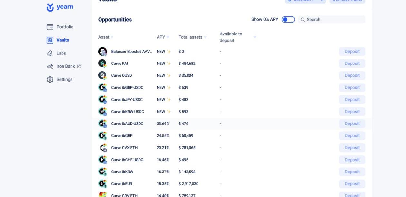The image size is (406, 197).
Task: Click the Vaults safe icon in sidebar
Action: (50, 40)
